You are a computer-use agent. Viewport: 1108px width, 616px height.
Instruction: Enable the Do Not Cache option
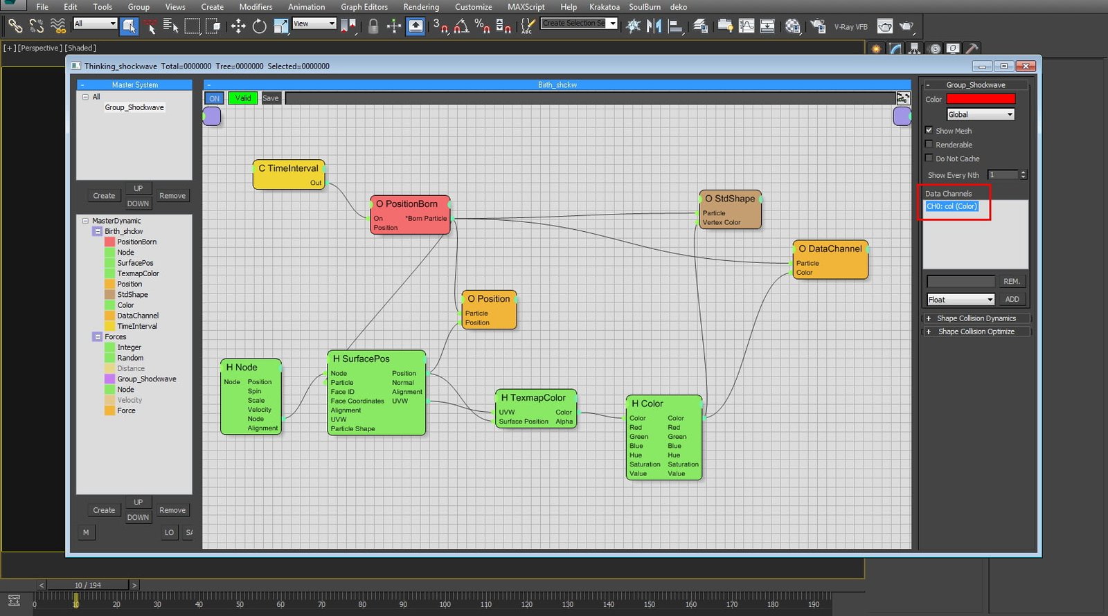929,158
